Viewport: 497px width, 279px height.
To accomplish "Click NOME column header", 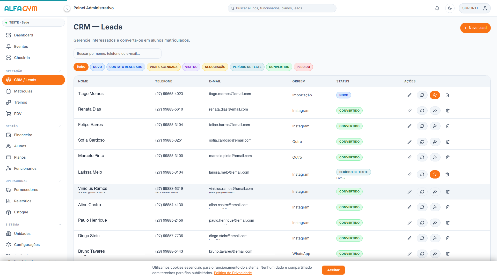I will [83, 81].
